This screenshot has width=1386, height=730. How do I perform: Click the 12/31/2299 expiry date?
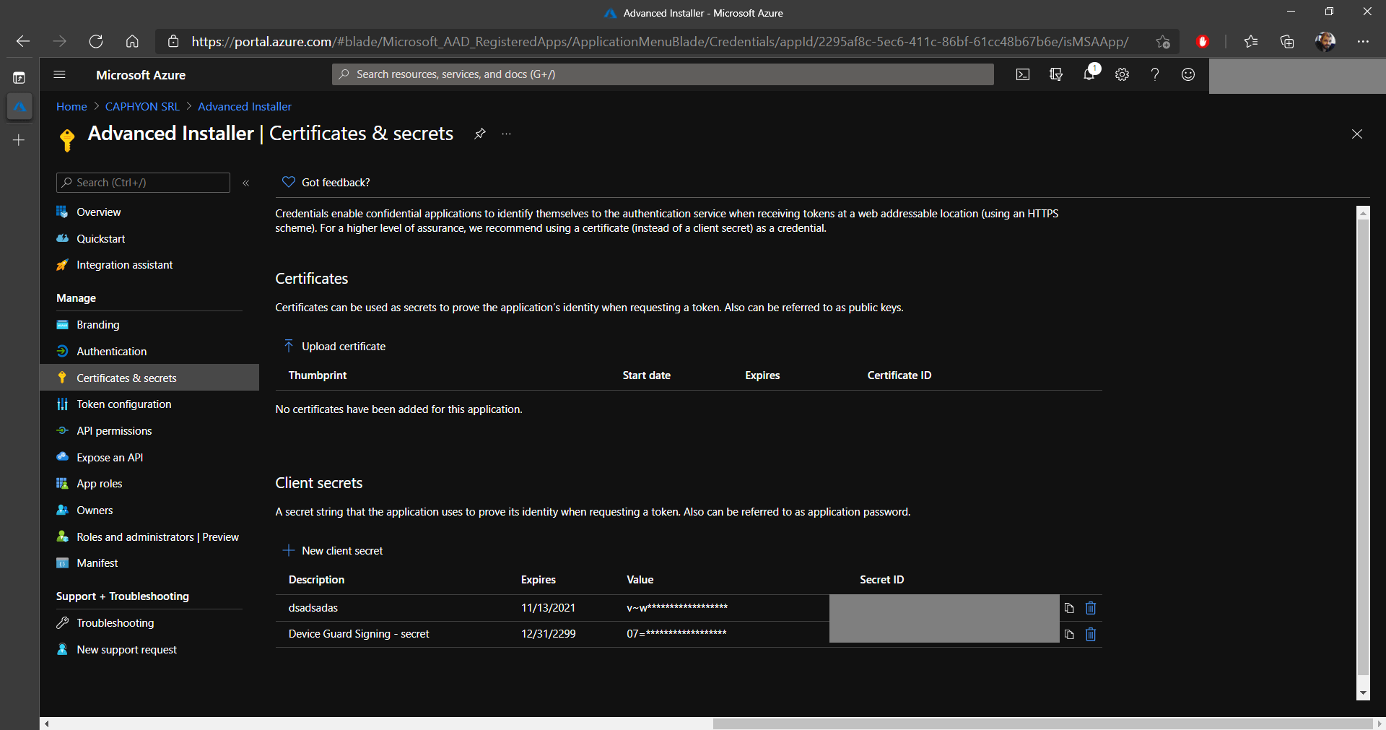pos(549,634)
